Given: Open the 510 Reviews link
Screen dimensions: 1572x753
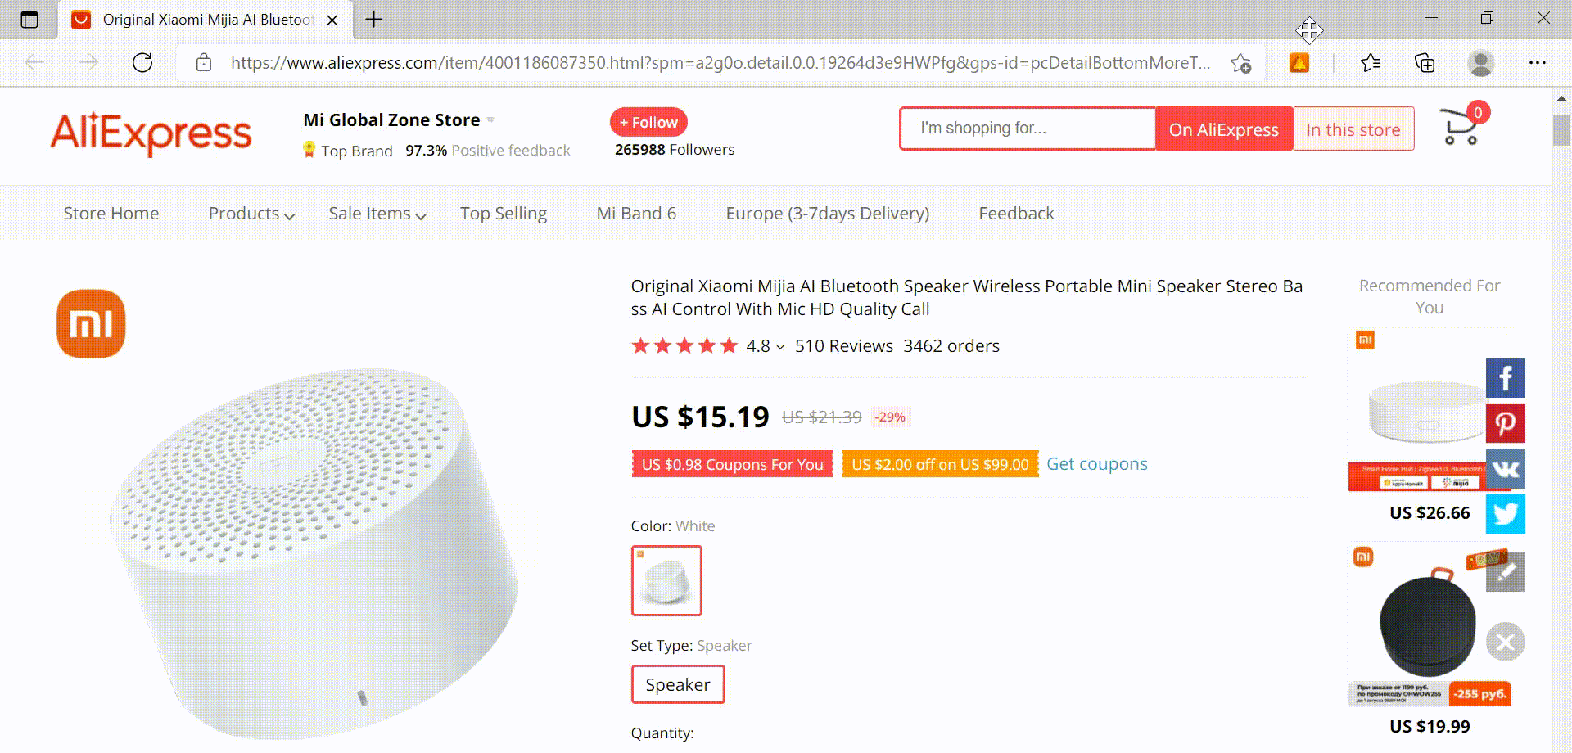Looking at the screenshot, I should [844, 345].
